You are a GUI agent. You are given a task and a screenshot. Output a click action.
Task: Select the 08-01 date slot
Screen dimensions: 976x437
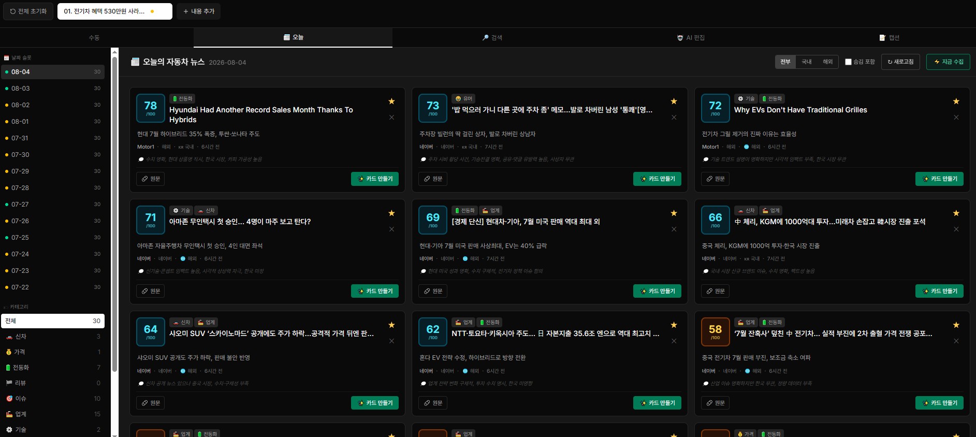point(53,122)
